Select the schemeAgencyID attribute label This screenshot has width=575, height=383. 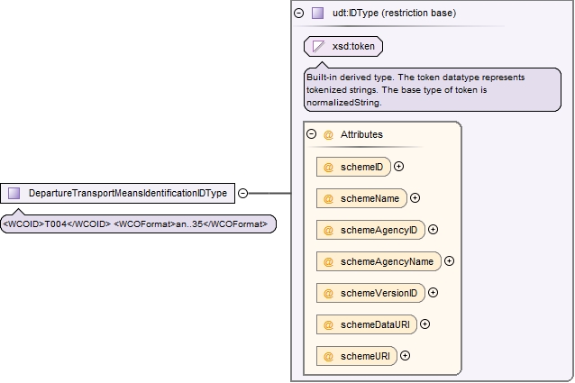[x=379, y=230]
